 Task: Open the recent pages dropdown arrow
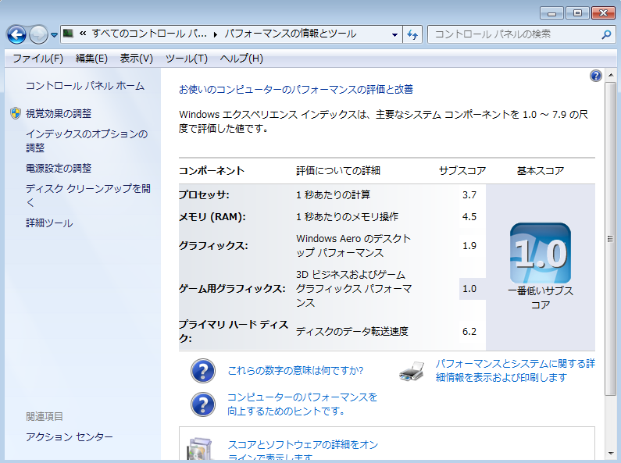pos(54,35)
